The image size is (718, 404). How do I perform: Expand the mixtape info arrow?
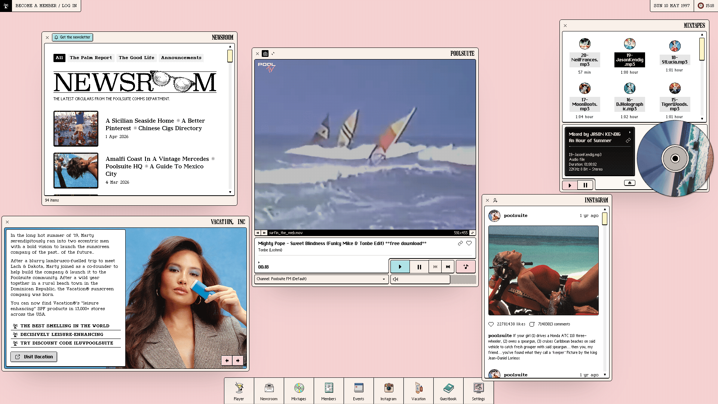pos(630,132)
